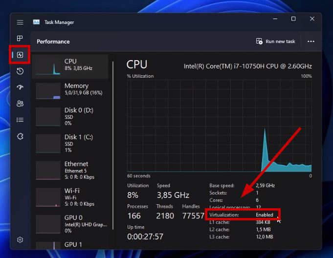Select the CPU performance item

click(x=70, y=66)
